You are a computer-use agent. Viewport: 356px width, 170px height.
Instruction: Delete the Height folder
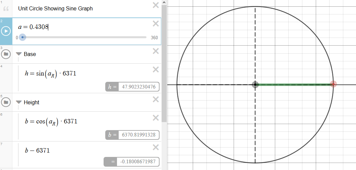156,99
